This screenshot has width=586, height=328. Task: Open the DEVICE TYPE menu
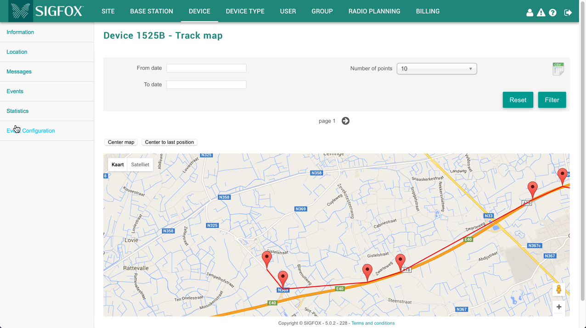point(245,11)
